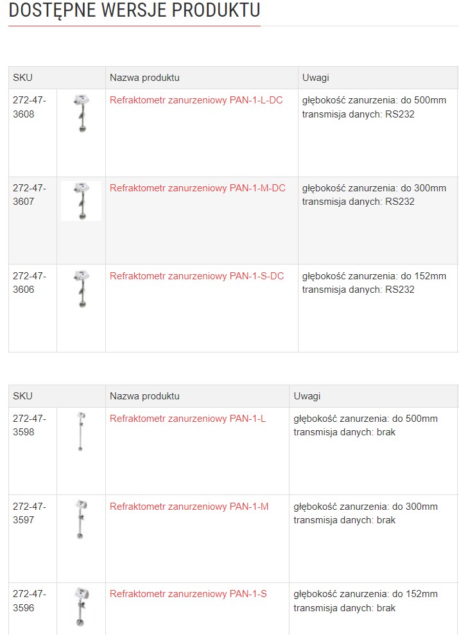Click the second table's Uwagi column header
This screenshot has height=635, width=459.
coord(307,396)
